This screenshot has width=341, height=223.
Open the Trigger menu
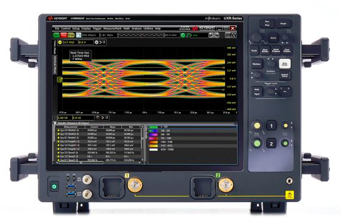[x=97, y=29]
